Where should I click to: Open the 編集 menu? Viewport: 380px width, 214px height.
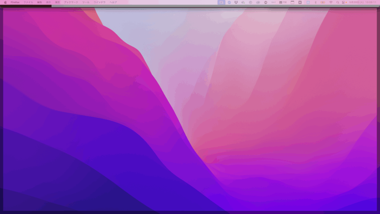(x=39, y=2)
